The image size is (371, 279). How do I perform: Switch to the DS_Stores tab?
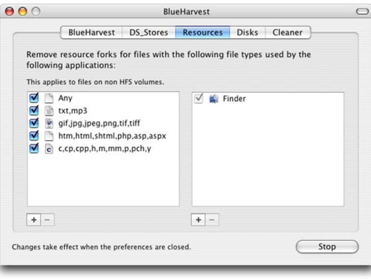pyautogui.click(x=148, y=33)
